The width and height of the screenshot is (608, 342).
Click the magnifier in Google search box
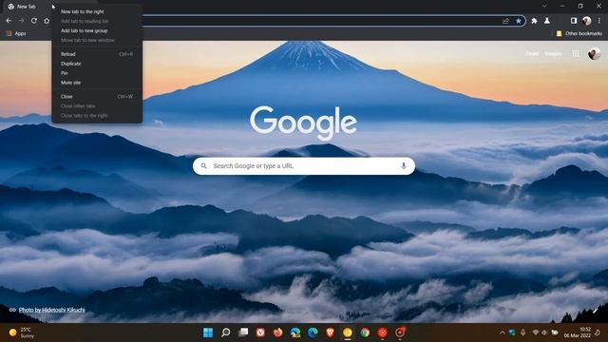pos(203,166)
